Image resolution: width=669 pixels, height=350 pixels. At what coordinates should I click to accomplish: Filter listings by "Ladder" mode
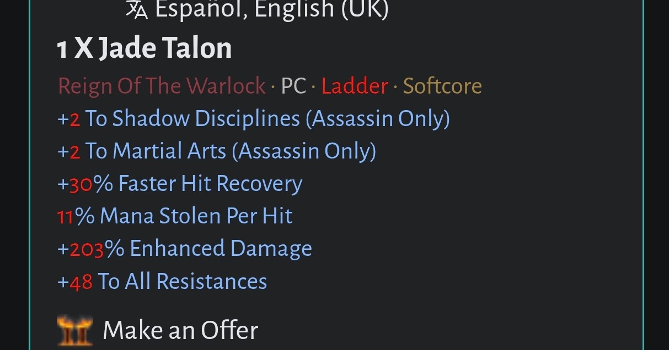(x=355, y=86)
